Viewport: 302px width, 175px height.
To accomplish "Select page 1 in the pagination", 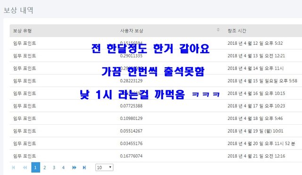I will pyautogui.click(x=36, y=167).
